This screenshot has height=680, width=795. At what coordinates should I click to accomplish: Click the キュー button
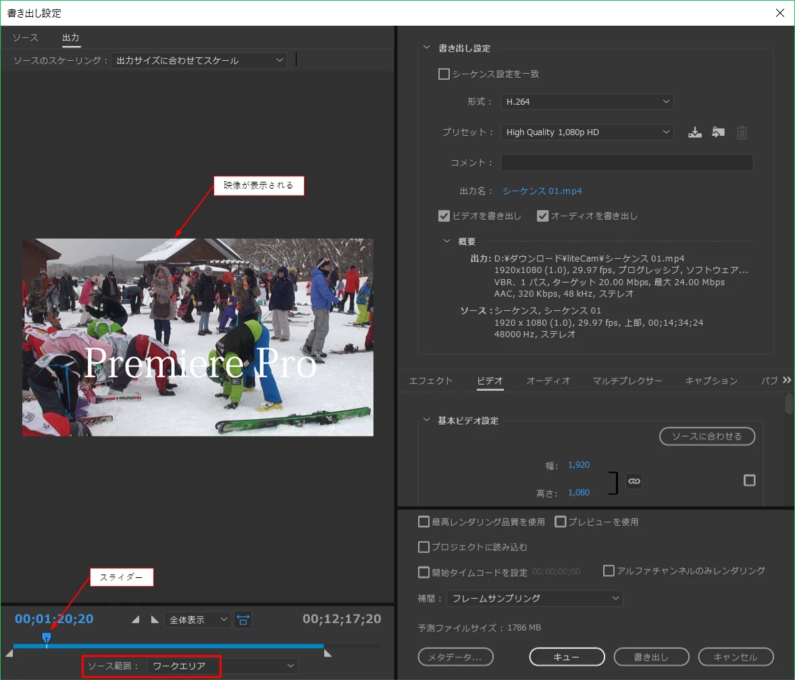pos(567,656)
